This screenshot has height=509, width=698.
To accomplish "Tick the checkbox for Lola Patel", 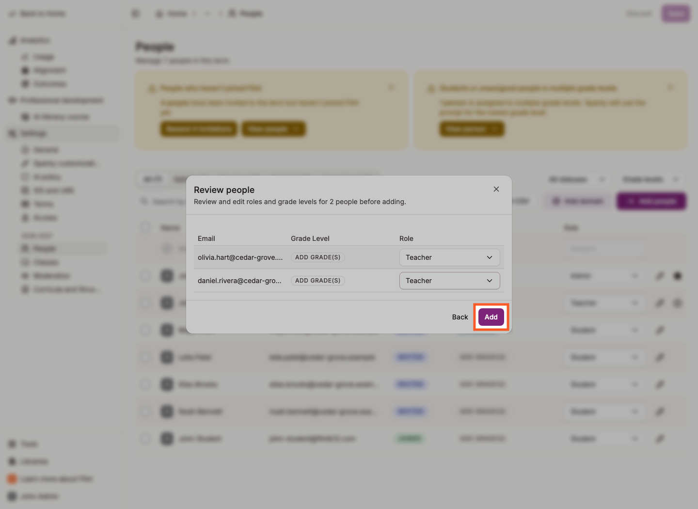I will click(145, 357).
